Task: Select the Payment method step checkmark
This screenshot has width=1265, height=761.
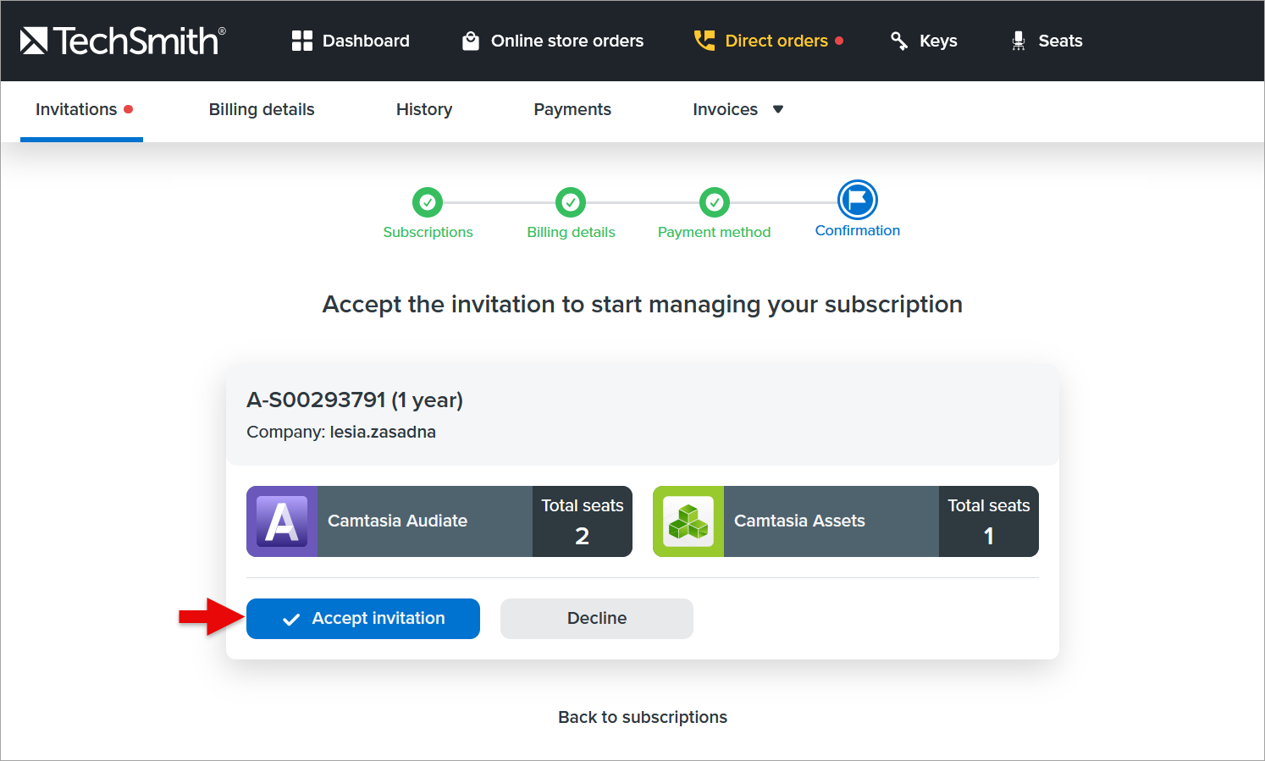Action: point(715,202)
